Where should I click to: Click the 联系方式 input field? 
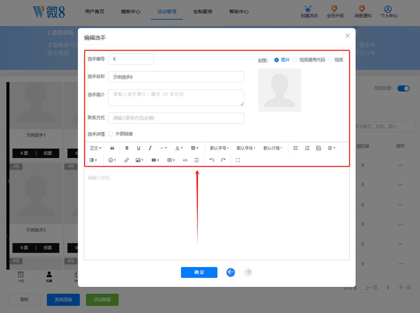(176, 118)
